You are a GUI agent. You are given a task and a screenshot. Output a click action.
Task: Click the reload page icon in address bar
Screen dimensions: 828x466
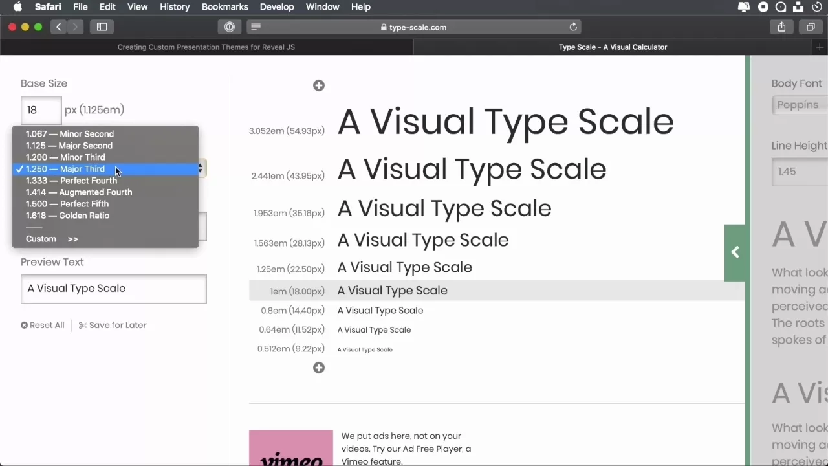[572, 27]
